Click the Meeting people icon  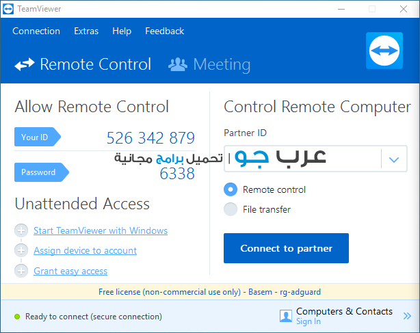(178, 65)
